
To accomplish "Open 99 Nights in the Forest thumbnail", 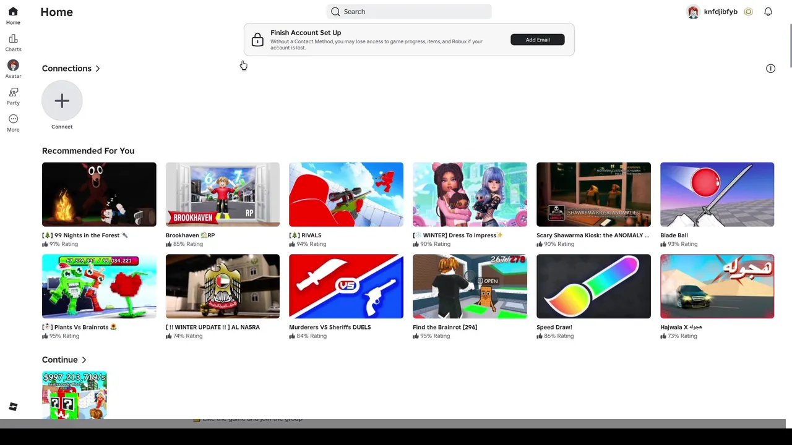I will click(x=99, y=195).
